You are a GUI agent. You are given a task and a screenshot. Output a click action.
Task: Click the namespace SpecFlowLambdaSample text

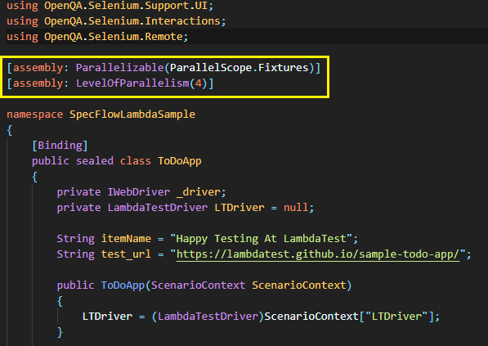101,115
